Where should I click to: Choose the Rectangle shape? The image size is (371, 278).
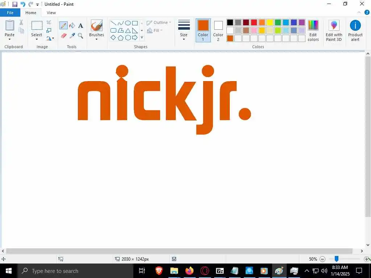click(135, 23)
